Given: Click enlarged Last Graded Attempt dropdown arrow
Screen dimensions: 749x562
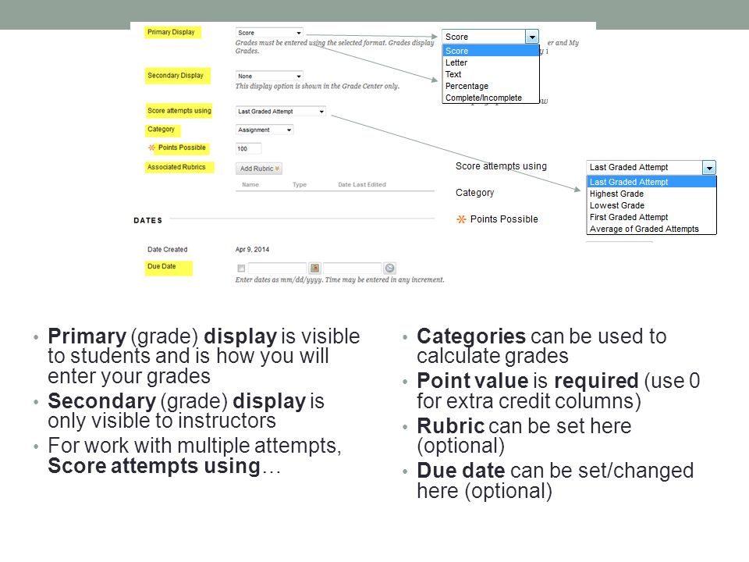Looking at the screenshot, I should pos(709,168).
